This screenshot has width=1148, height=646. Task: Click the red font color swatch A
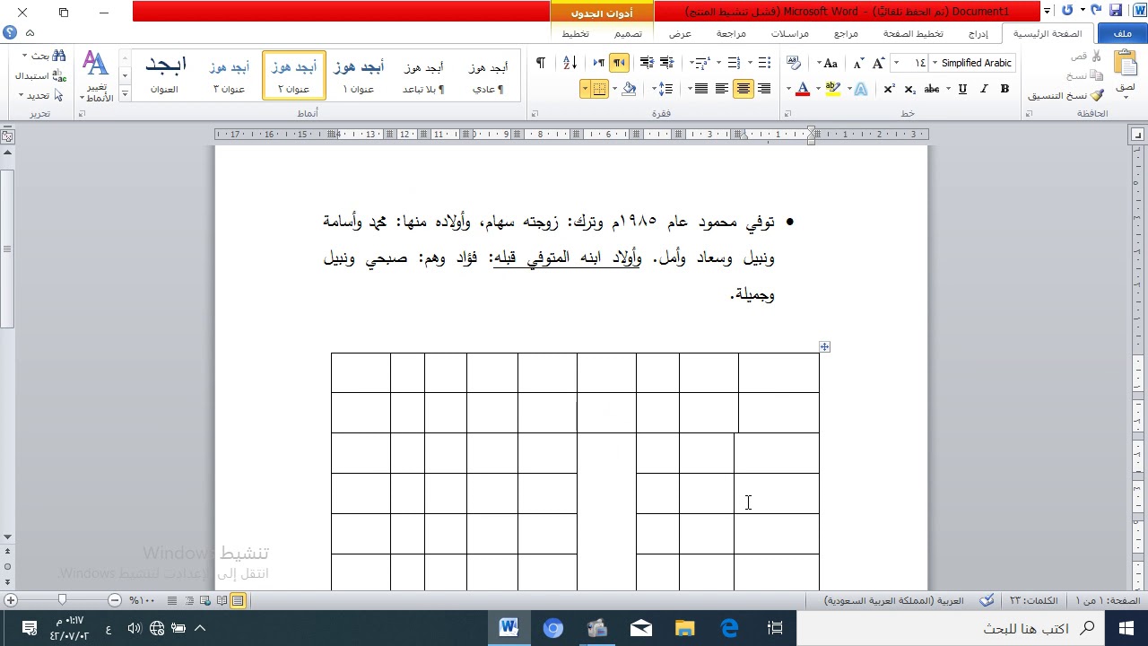[803, 89]
